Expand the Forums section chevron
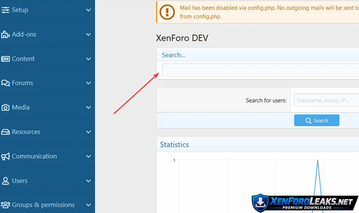This screenshot has width=359, height=213. (88, 83)
